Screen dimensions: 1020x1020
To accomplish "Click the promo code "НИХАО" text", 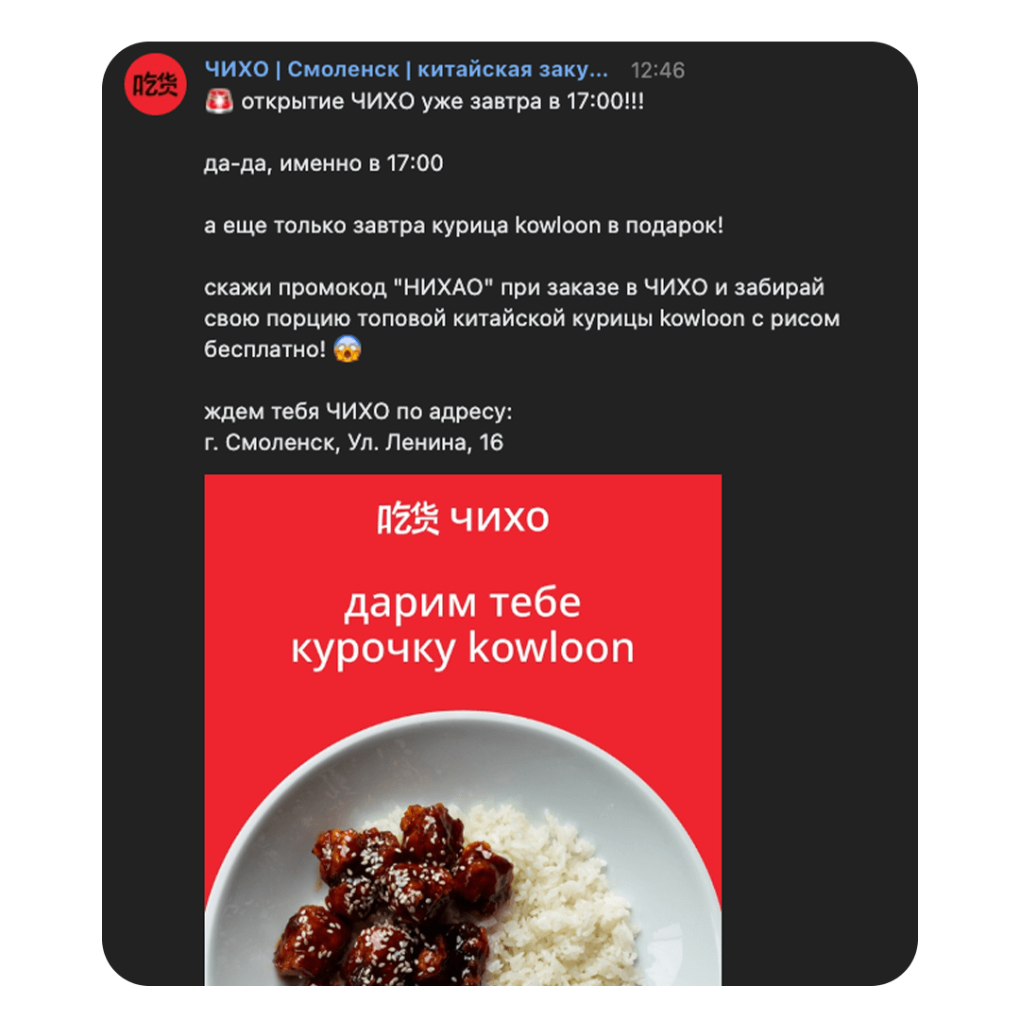I will pos(443,287).
